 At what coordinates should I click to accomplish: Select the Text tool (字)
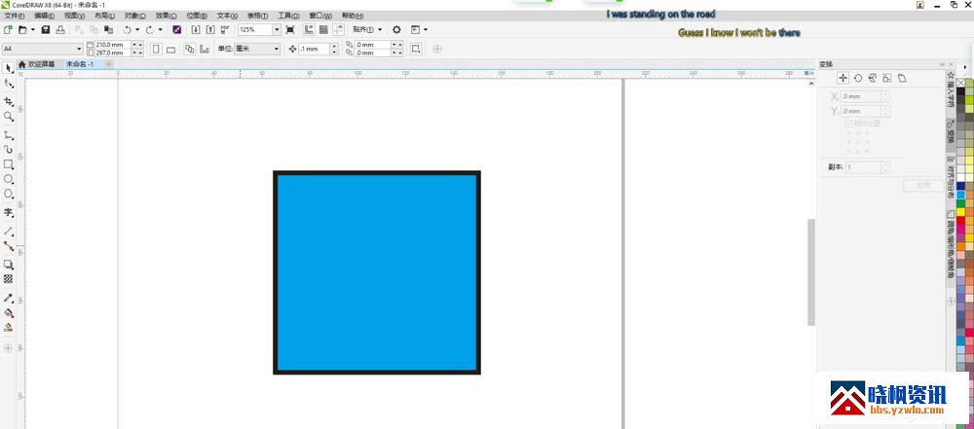[8, 213]
